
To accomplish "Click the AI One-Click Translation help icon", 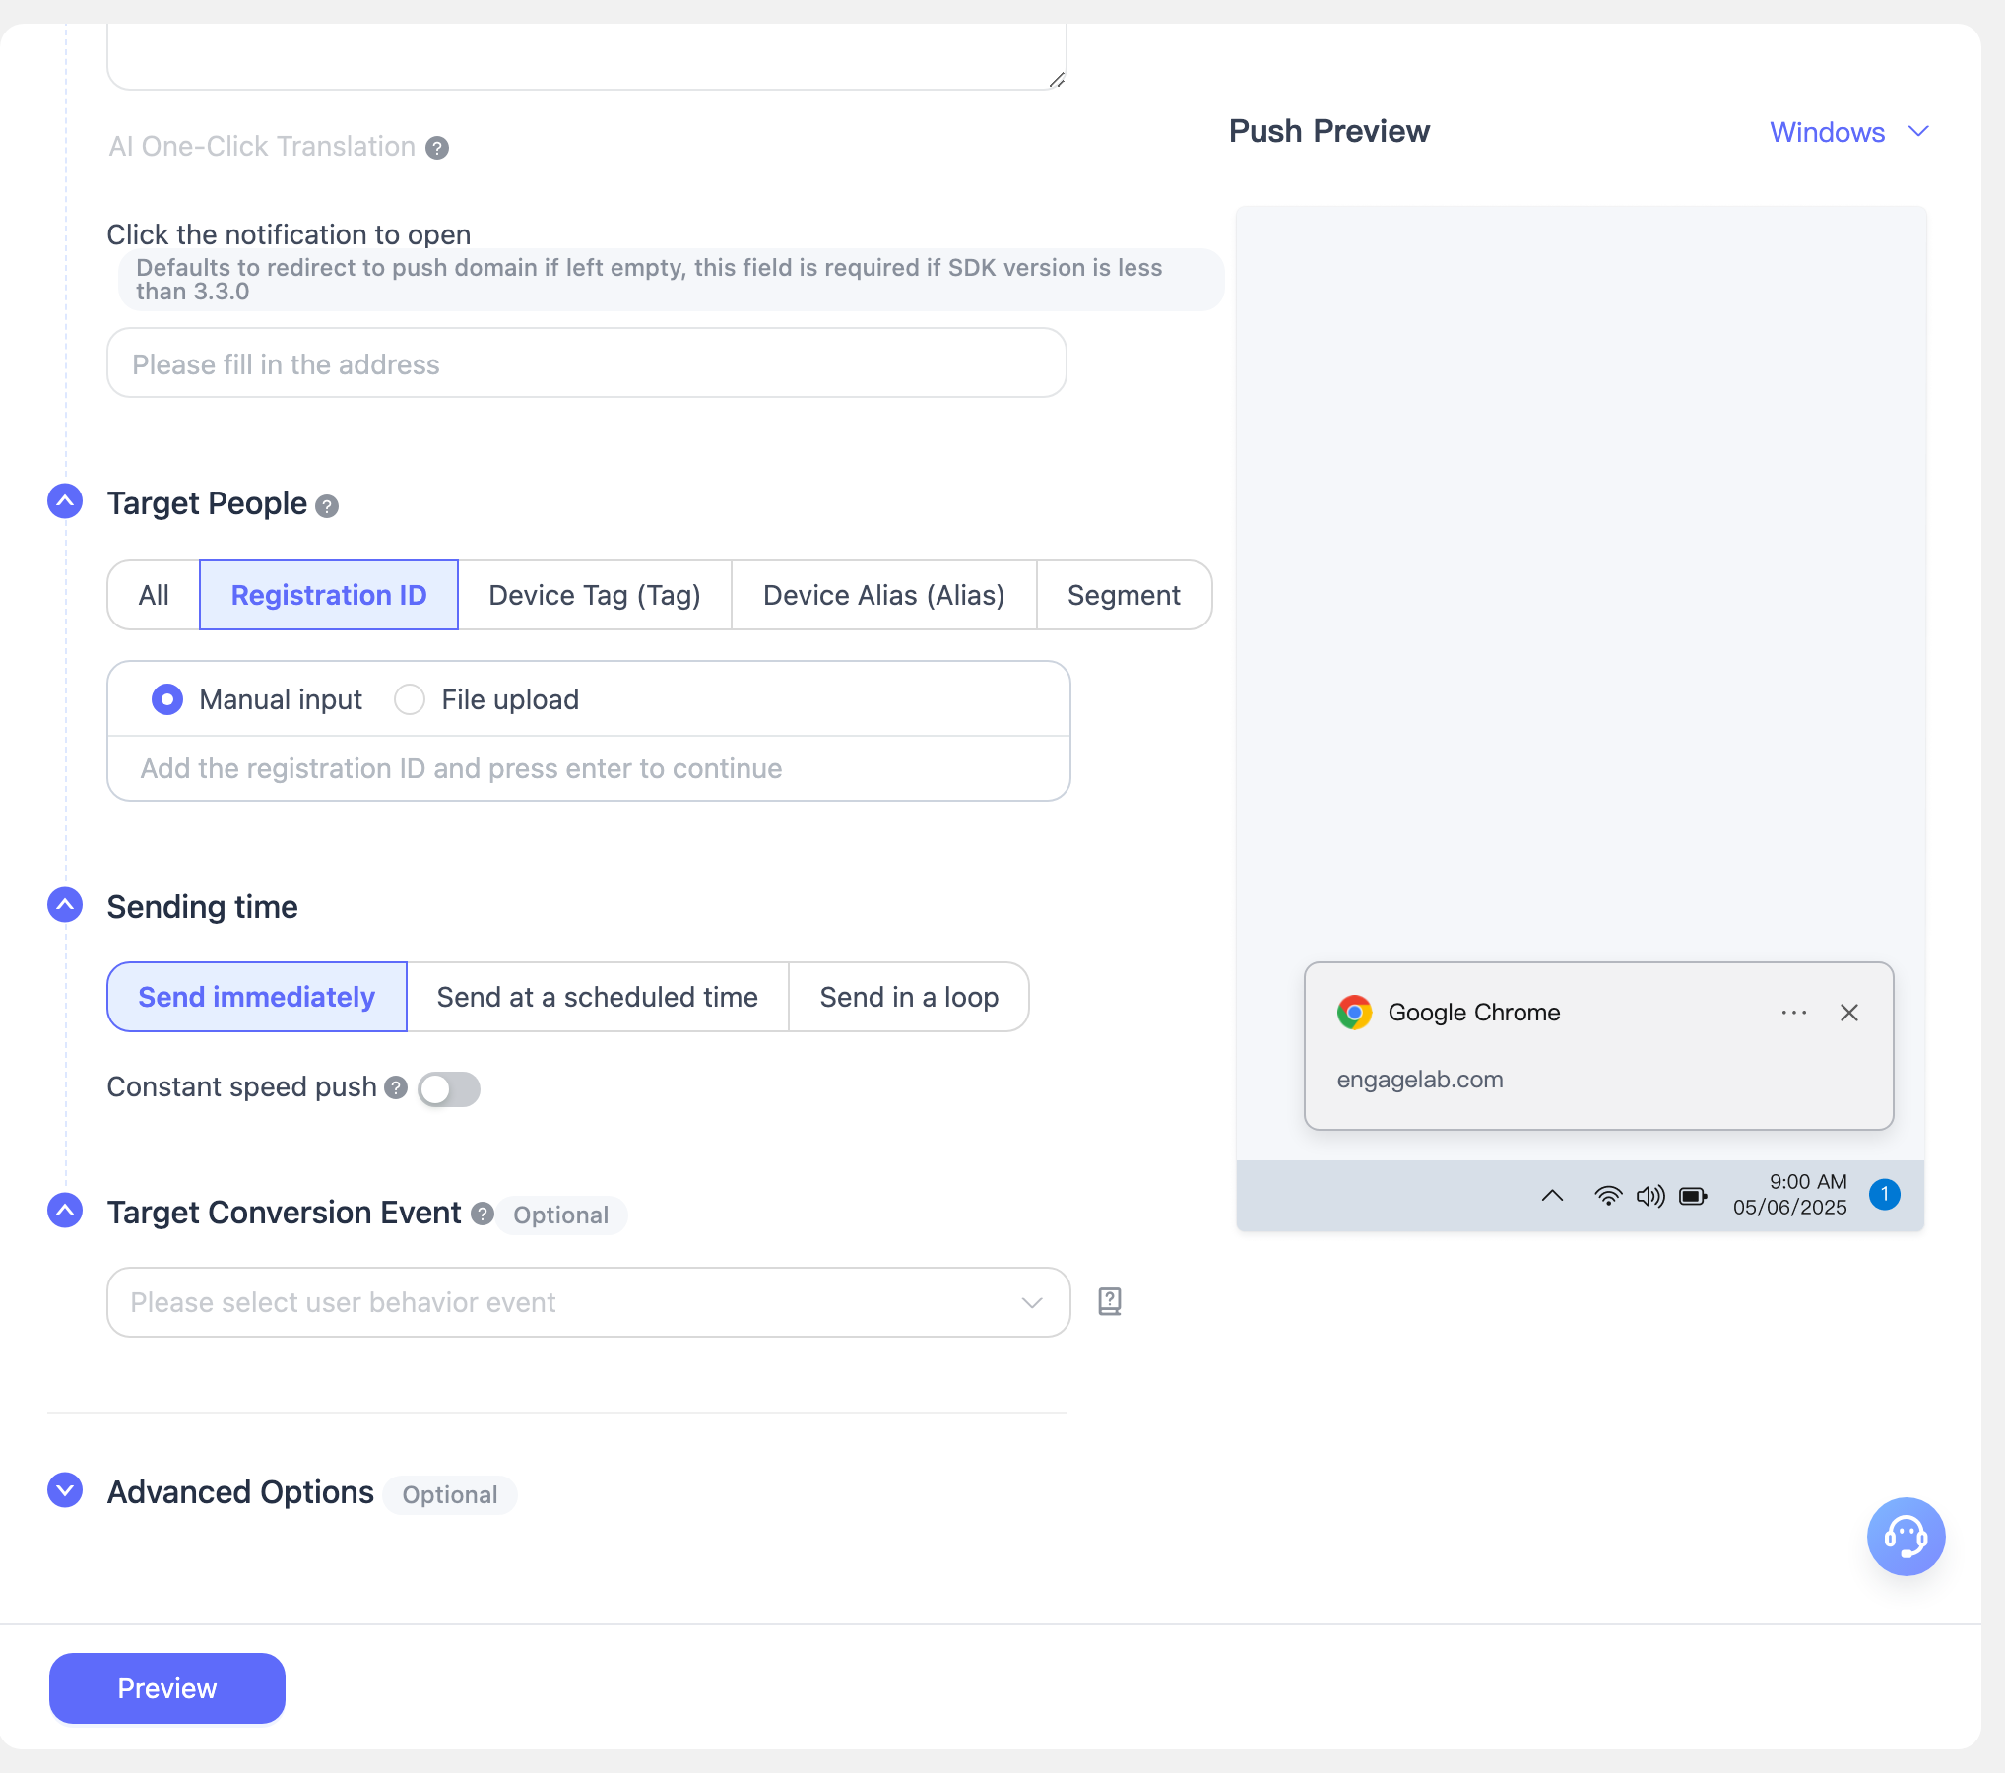I will (x=437, y=148).
